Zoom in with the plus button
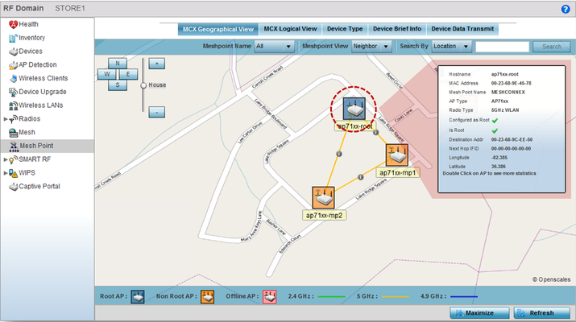 pyautogui.click(x=157, y=64)
